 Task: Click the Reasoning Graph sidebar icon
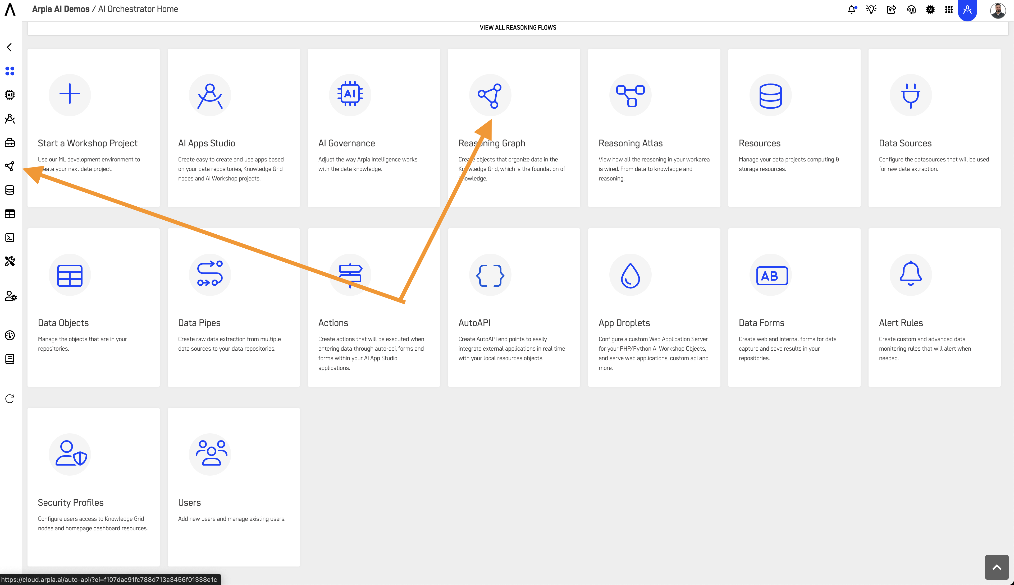coord(10,166)
